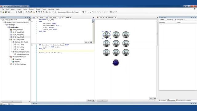Open the Sort order dropdown in Properties
This screenshot has height=111, width=197.
tap(180, 20)
